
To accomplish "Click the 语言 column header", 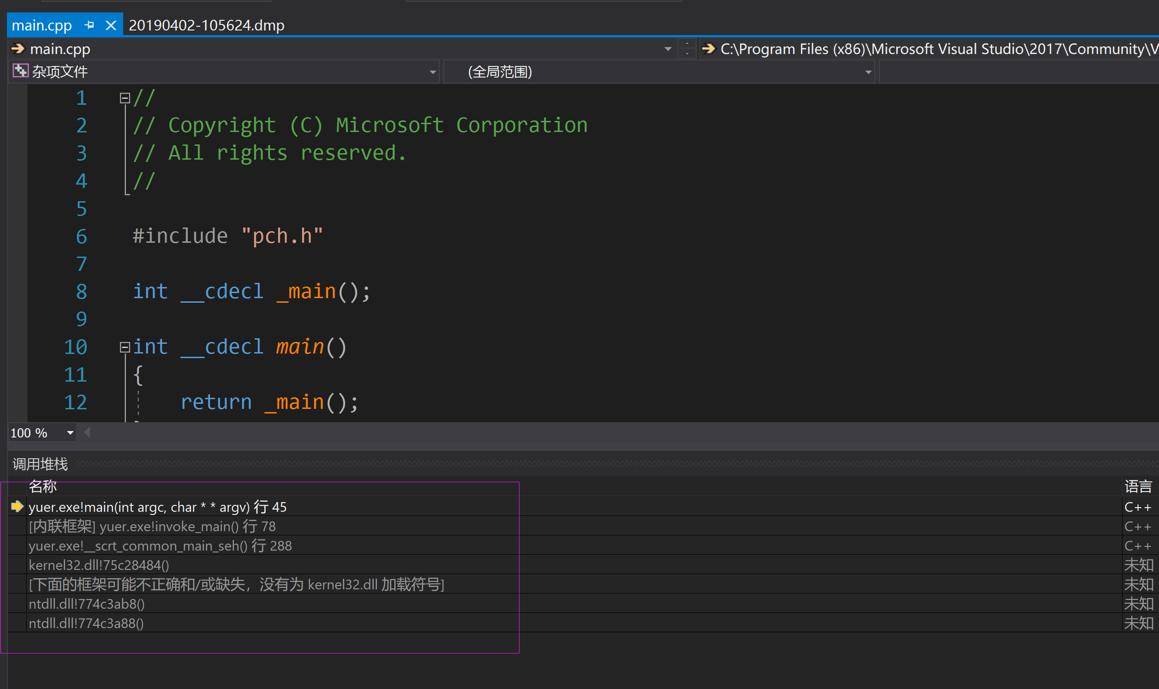I will [x=1138, y=486].
